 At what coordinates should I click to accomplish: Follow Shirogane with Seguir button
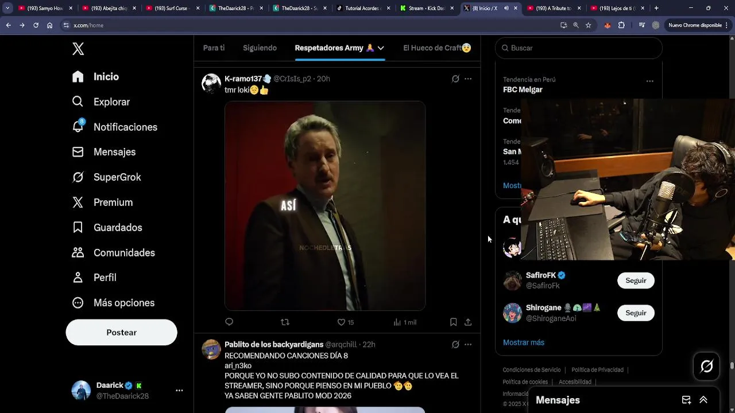tap(636, 313)
